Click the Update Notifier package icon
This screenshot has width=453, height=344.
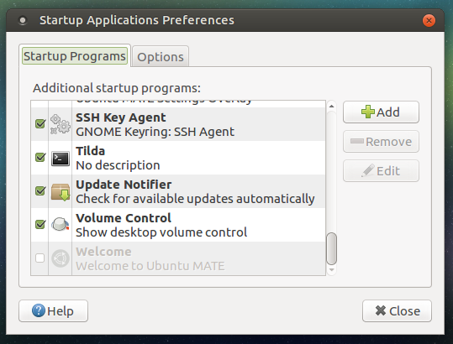[x=61, y=192]
